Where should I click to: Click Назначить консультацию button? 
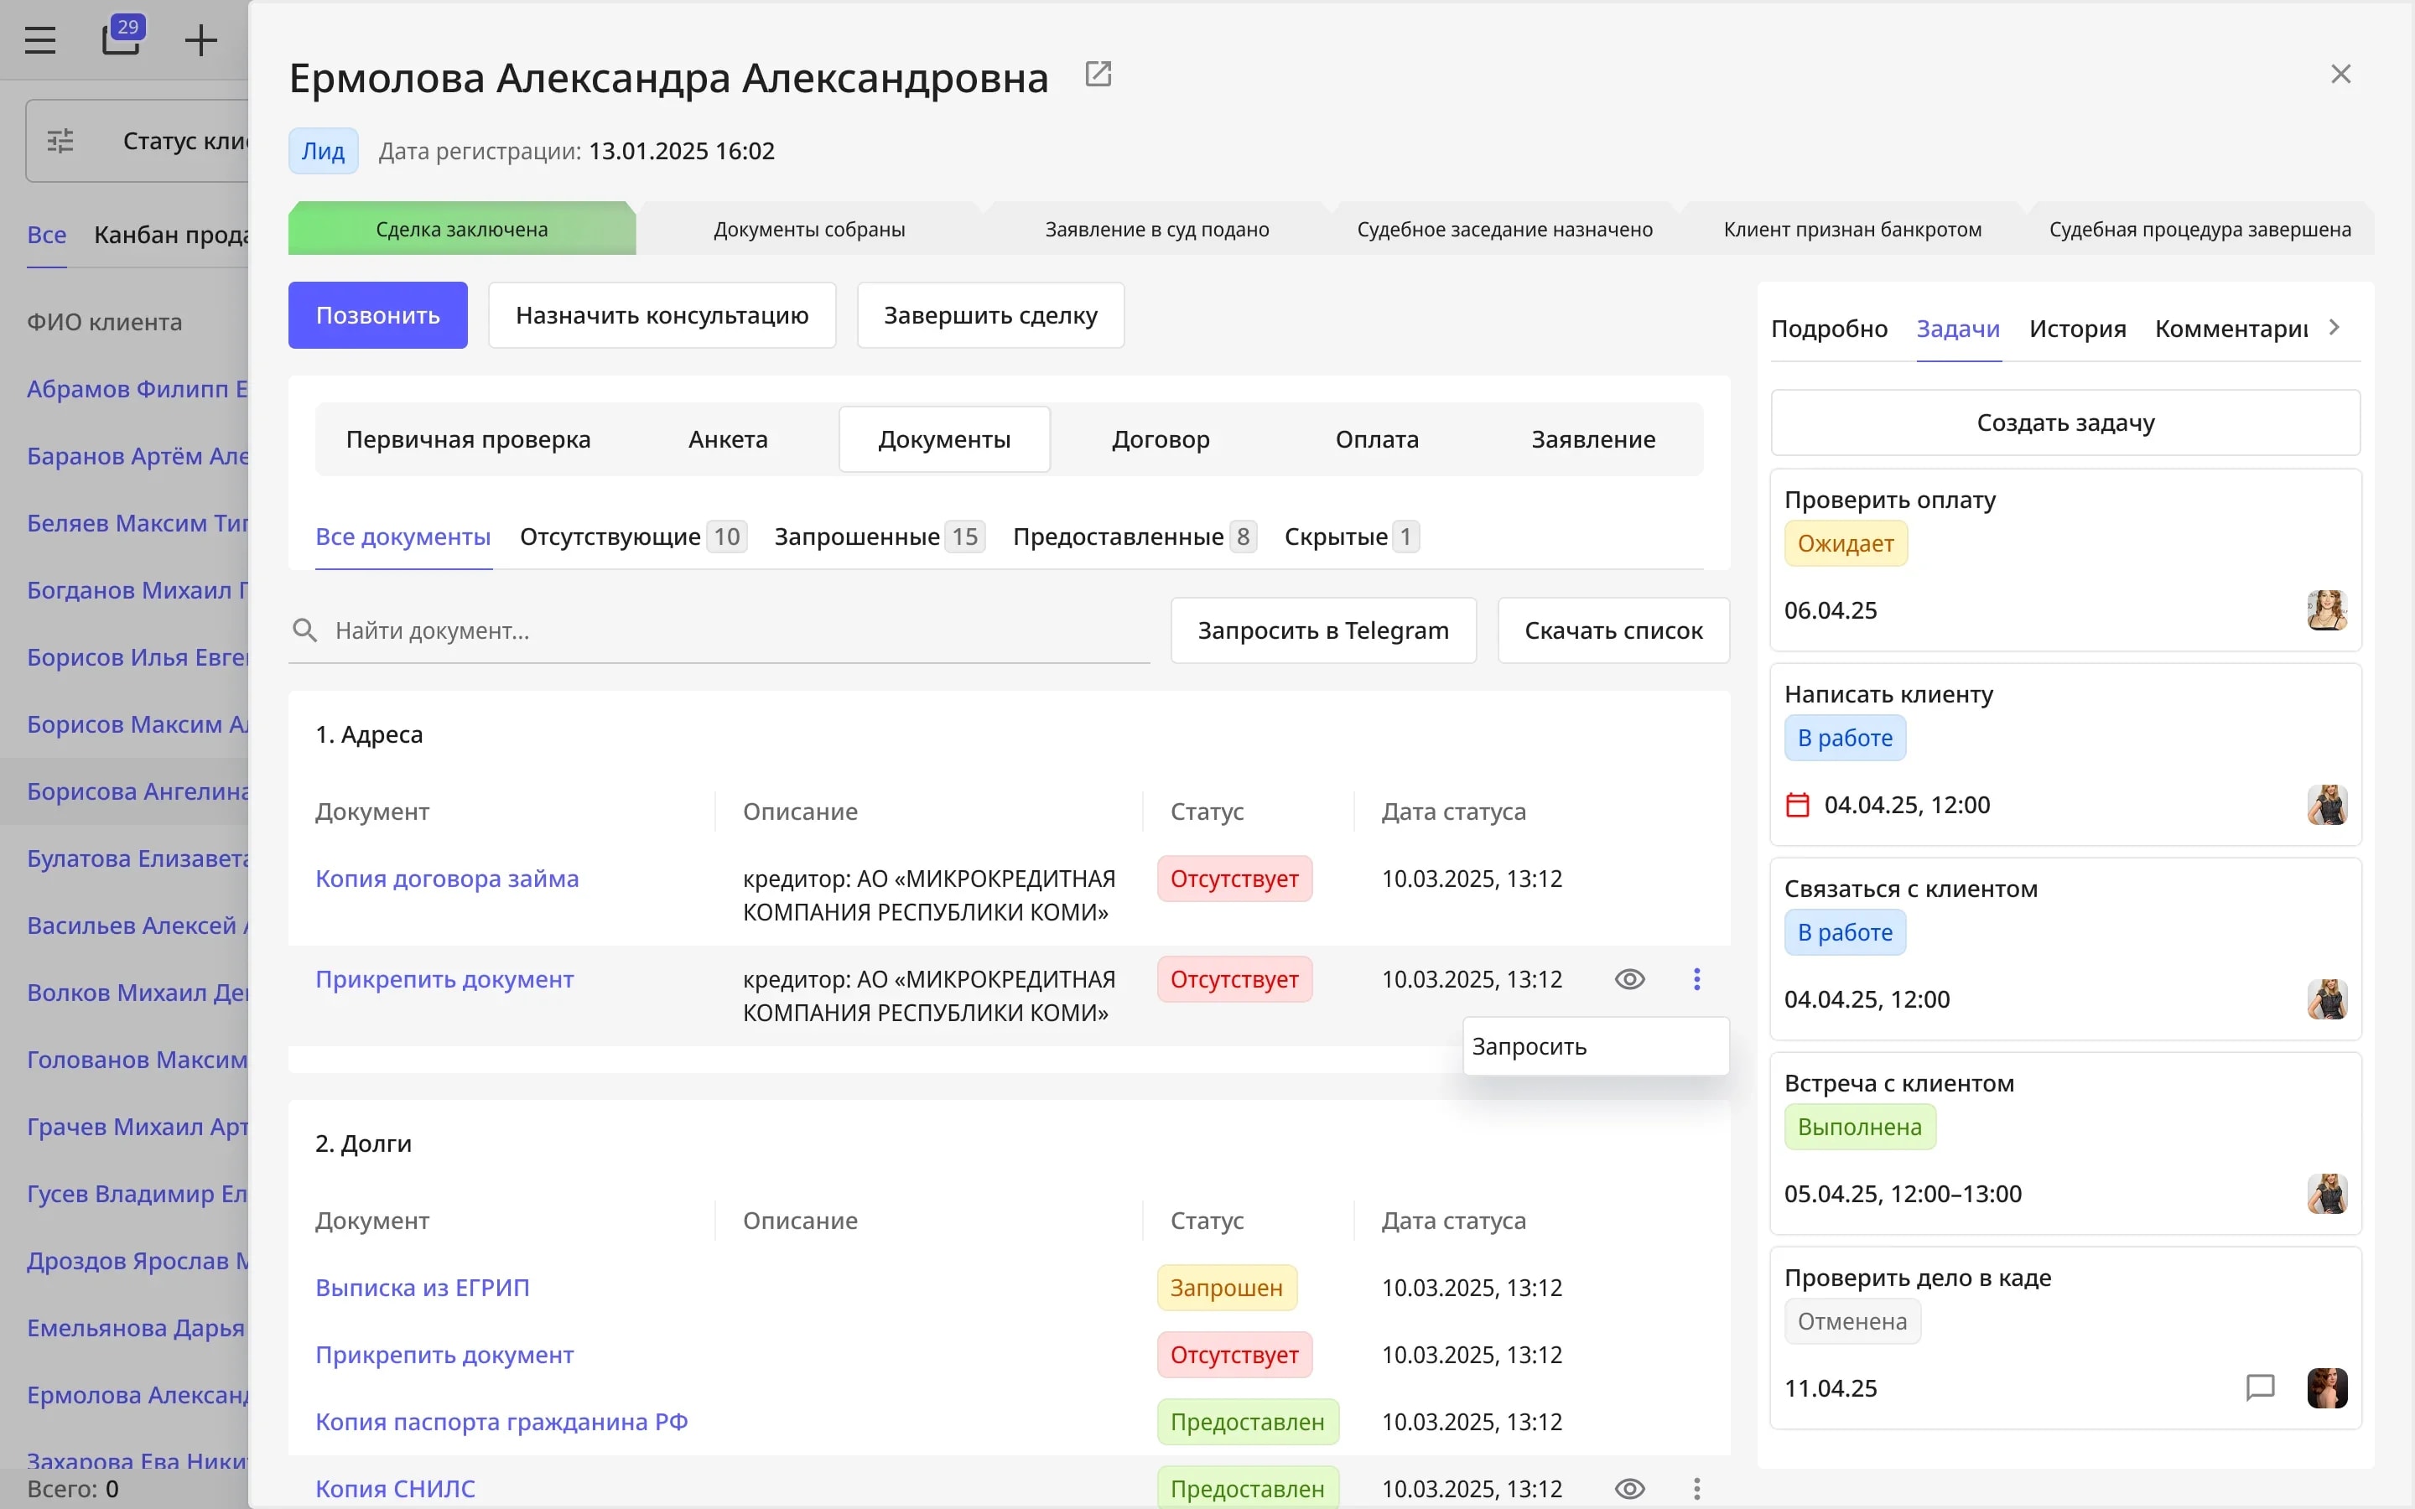tap(662, 315)
